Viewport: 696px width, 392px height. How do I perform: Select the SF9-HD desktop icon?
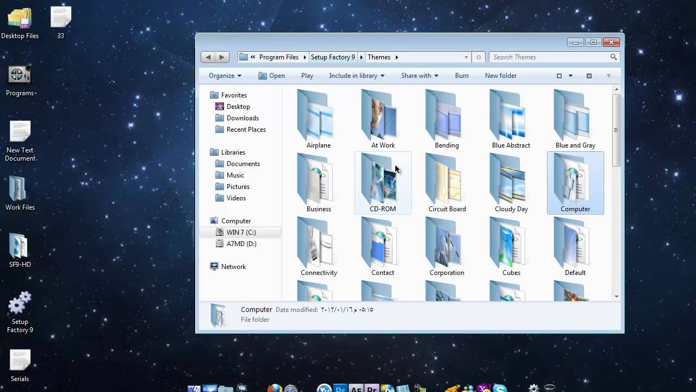[20, 250]
